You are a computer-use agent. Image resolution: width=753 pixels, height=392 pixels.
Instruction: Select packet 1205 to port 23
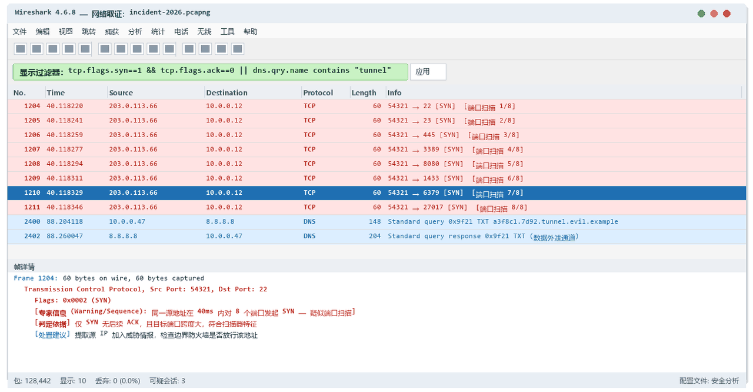coord(376,120)
